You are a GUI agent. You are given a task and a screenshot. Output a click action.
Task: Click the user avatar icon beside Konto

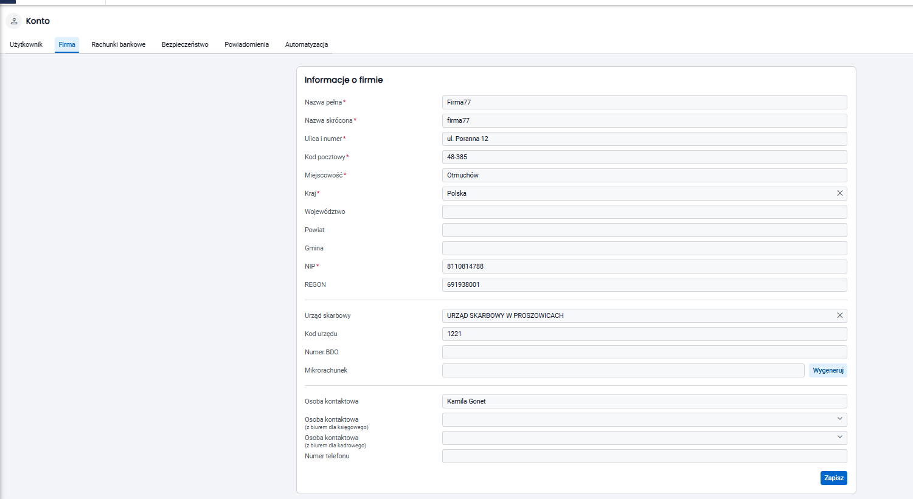[x=14, y=21]
